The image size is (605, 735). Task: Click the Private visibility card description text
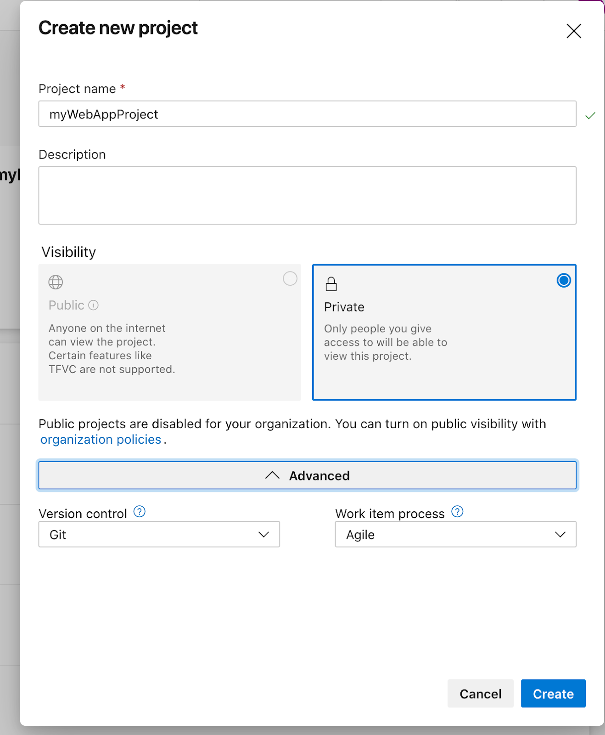tap(385, 342)
